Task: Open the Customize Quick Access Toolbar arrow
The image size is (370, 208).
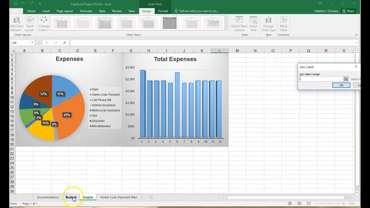Action: click(40, 4)
